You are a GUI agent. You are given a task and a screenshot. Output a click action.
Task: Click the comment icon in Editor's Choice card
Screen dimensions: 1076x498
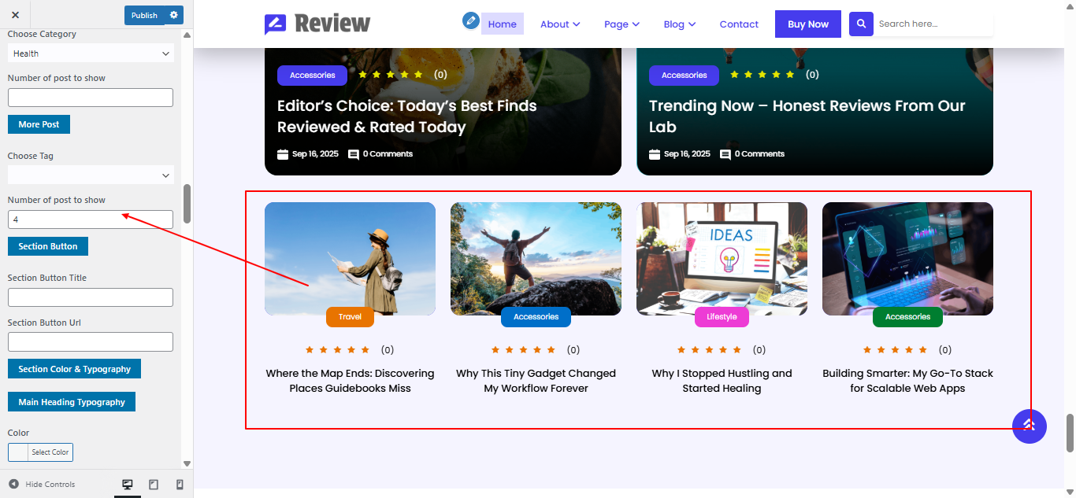354,154
